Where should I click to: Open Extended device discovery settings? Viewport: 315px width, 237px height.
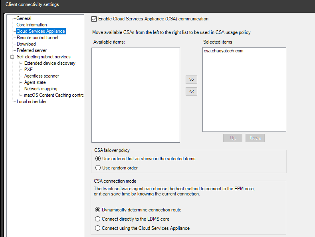[50, 63]
